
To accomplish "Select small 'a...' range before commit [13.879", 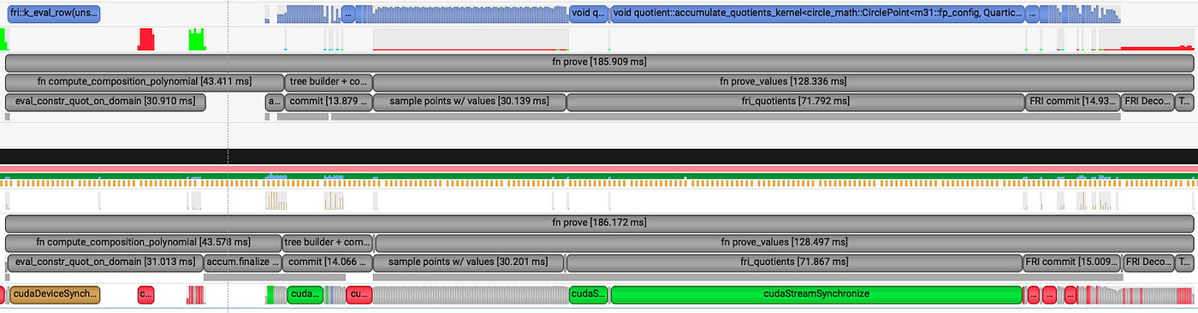I will 275,102.
